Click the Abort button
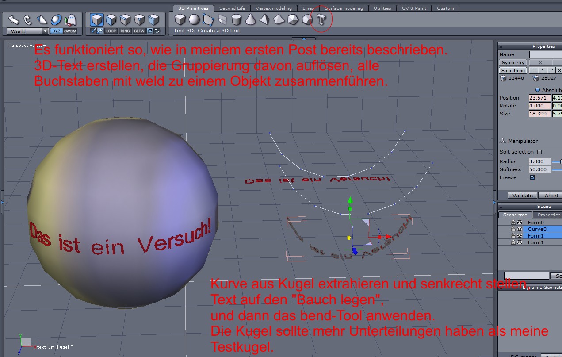Image resolution: width=562 pixels, height=357 pixels. pos(551,195)
